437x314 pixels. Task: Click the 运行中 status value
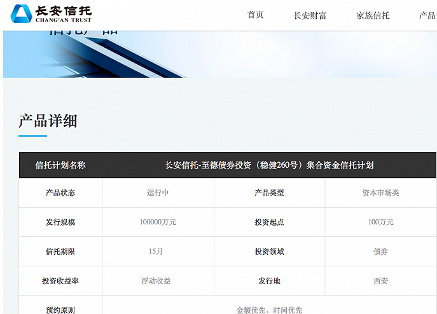tap(158, 193)
